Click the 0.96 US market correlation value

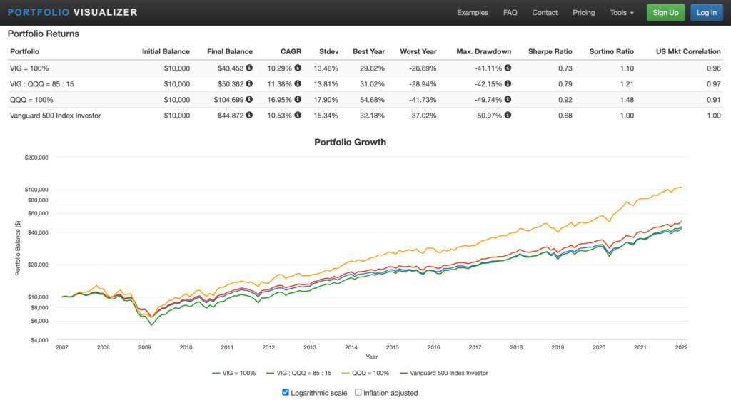714,68
